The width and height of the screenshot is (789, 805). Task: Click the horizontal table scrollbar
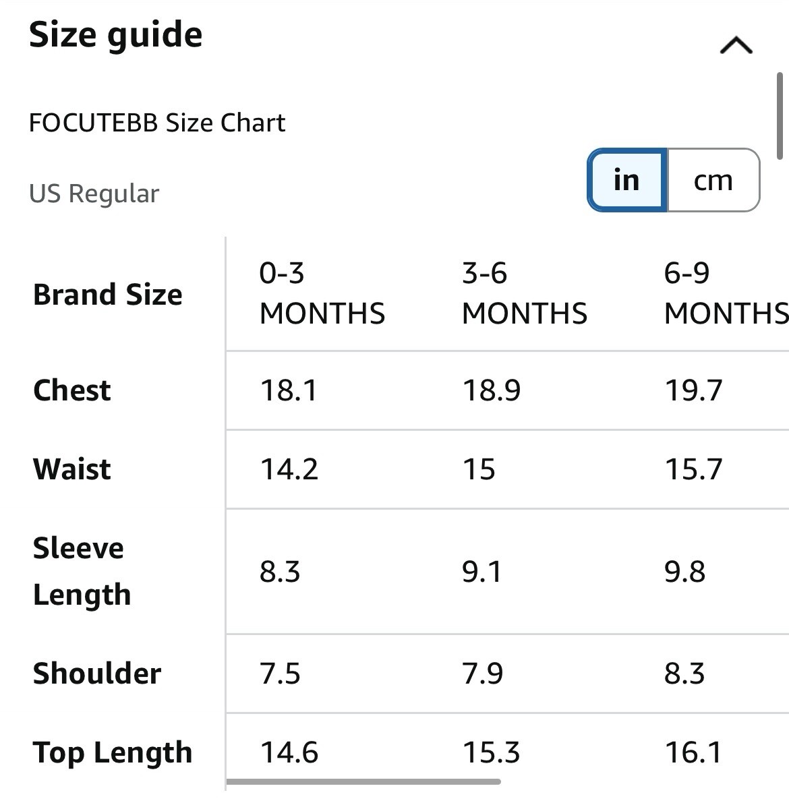point(363,781)
